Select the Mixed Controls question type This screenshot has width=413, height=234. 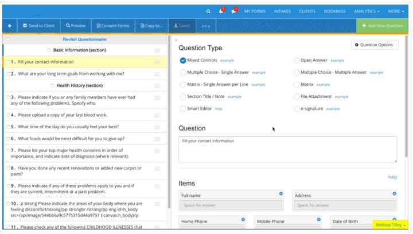pos(183,61)
